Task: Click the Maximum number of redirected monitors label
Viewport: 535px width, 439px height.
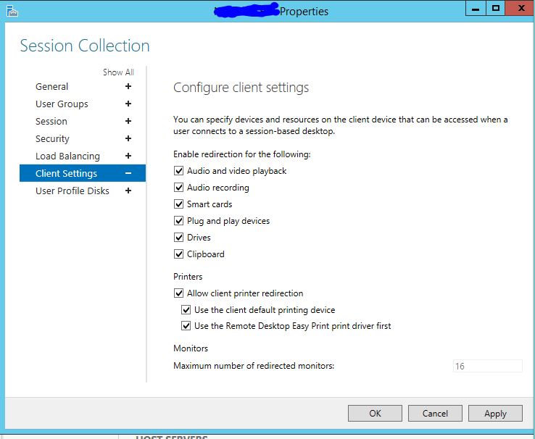Action: (x=254, y=366)
